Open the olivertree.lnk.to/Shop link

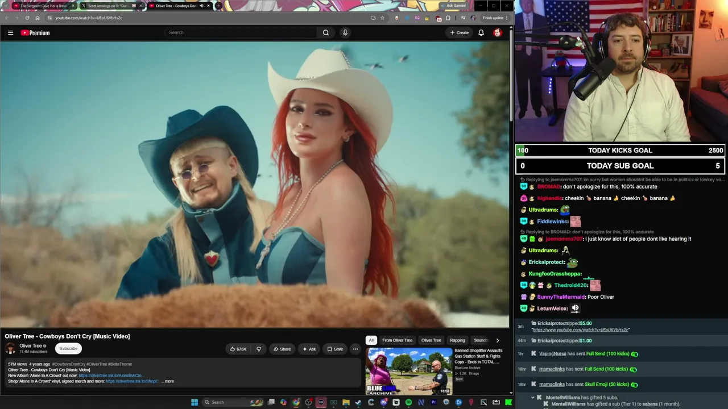[x=133, y=381]
